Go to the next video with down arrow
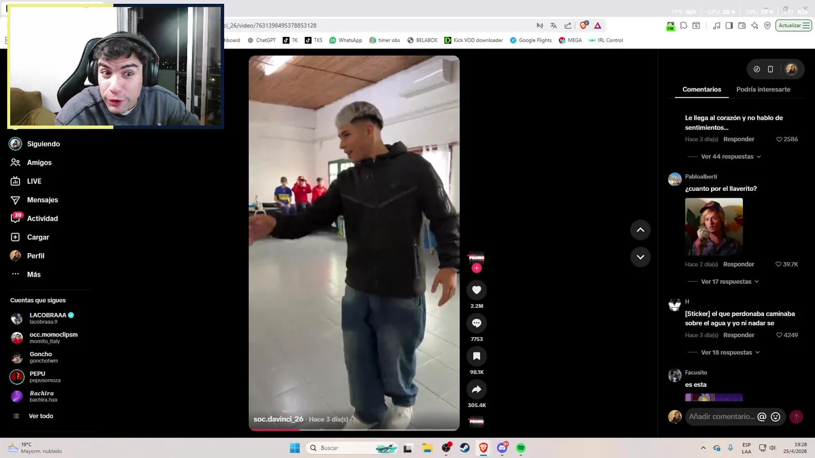The height and width of the screenshot is (458, 815). (x=641, y=257)
